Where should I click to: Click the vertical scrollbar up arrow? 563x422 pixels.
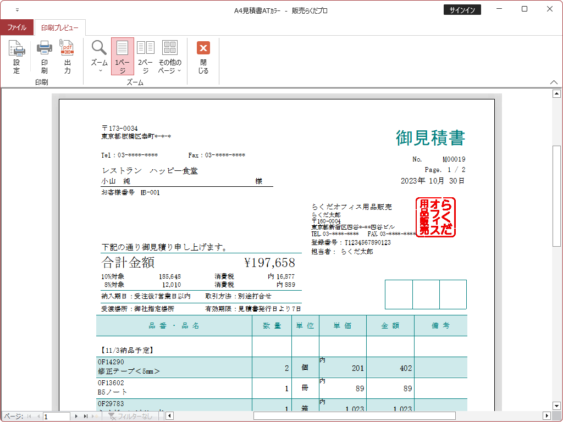point(556,93)
